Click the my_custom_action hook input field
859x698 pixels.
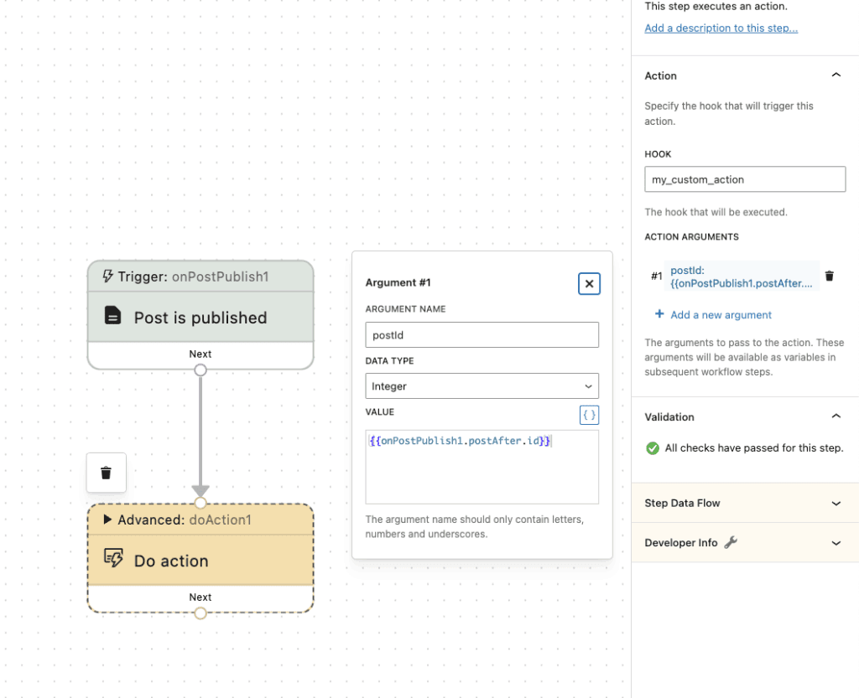pyautogui.click(x=745, y=178)
